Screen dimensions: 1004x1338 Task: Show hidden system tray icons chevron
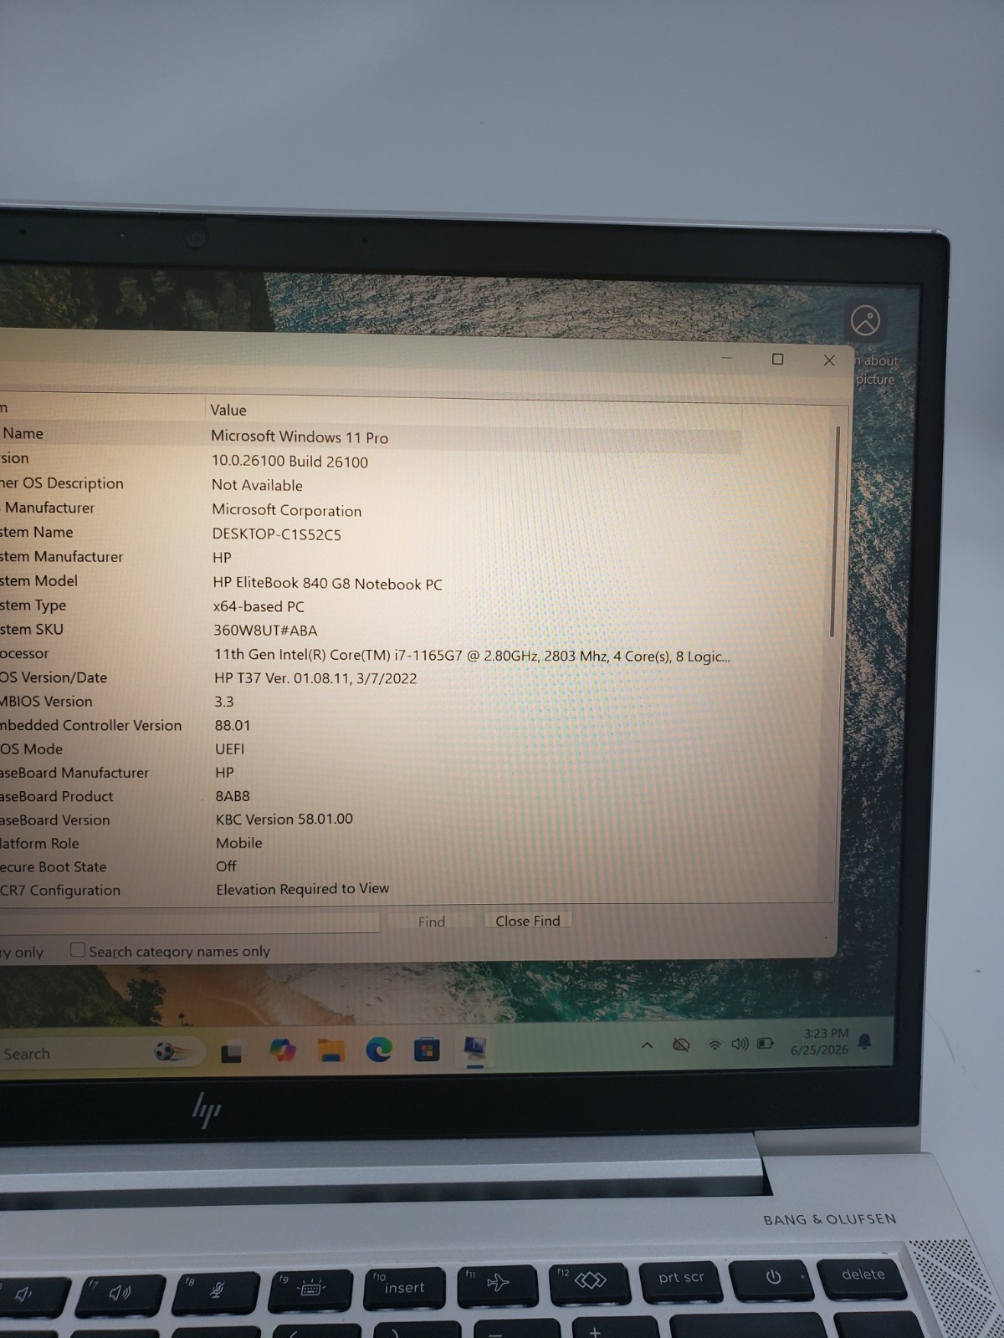tap(647, 1044)
